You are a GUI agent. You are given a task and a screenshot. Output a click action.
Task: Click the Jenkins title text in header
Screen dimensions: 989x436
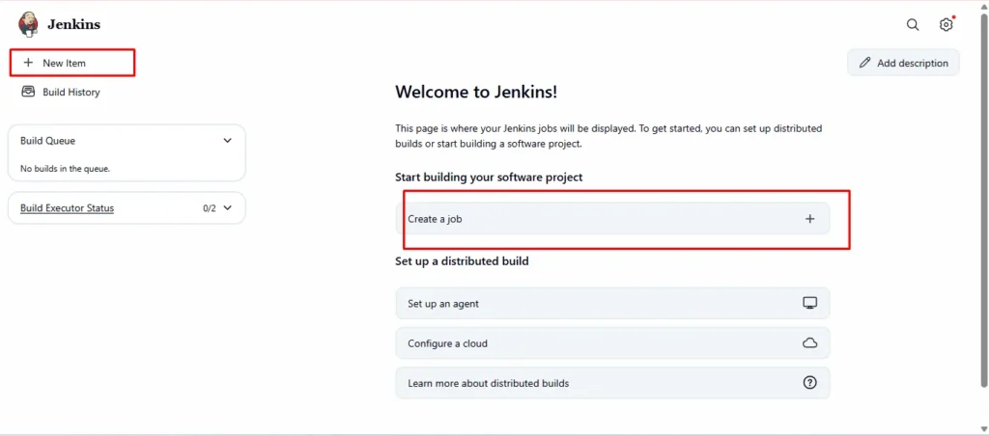[73, 24]
